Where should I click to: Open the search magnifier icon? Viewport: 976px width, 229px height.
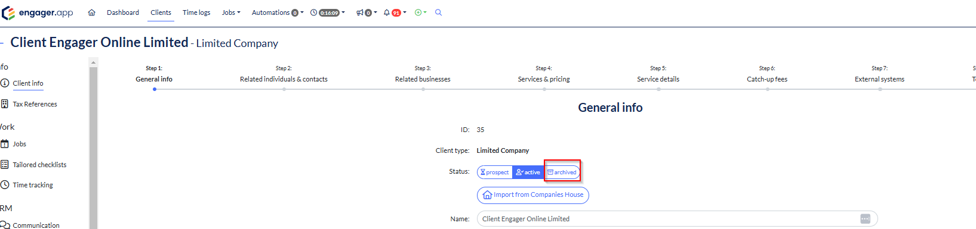(x=438, y=12)
